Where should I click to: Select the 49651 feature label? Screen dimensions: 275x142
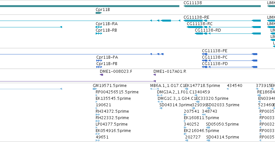click(102, 137)
